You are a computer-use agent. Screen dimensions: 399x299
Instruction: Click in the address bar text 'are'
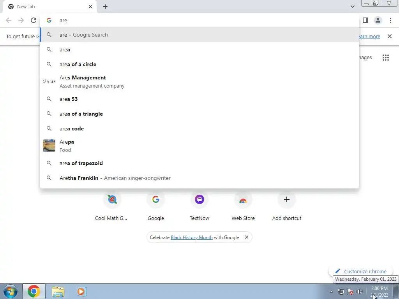[x=64, y=20]
